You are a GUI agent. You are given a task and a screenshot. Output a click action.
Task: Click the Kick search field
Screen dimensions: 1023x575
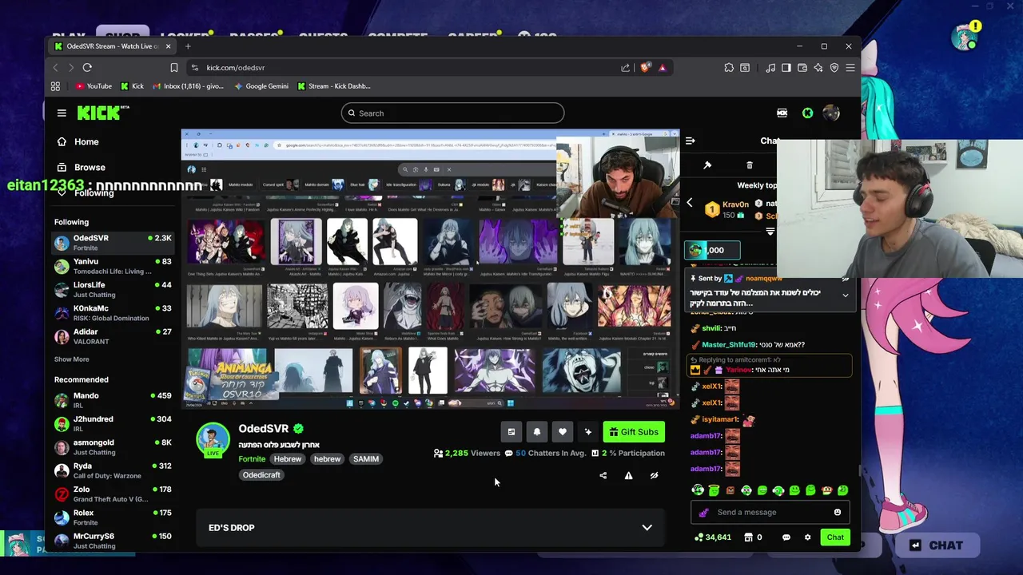(452, 113)
